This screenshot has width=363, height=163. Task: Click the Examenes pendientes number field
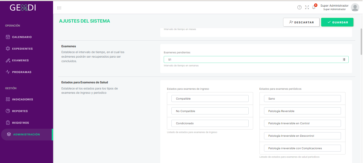point(256,59)
